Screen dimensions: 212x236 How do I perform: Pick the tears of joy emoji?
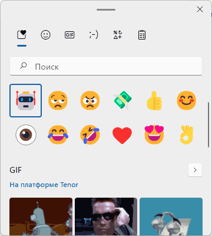coord(58,135)
